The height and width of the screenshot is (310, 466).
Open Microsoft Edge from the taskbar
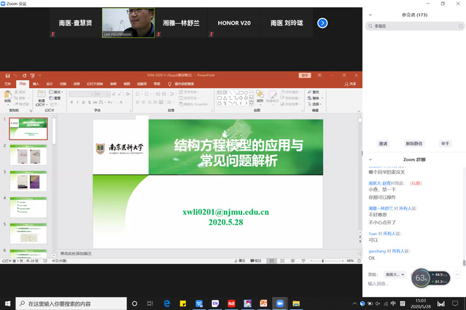(166, 303)
